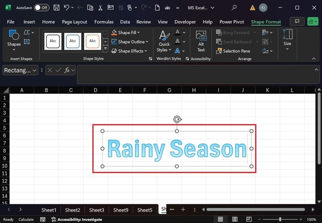Open the Developer tab

tap(185, 22)
